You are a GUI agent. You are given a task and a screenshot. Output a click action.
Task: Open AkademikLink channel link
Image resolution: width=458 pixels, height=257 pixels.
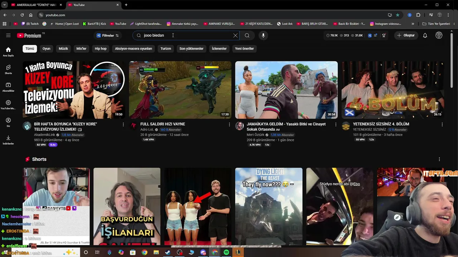pos(44,135)
